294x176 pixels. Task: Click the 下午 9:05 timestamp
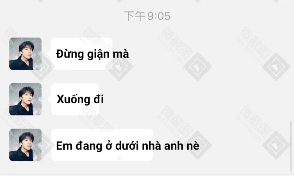click(x=147, y=16)
